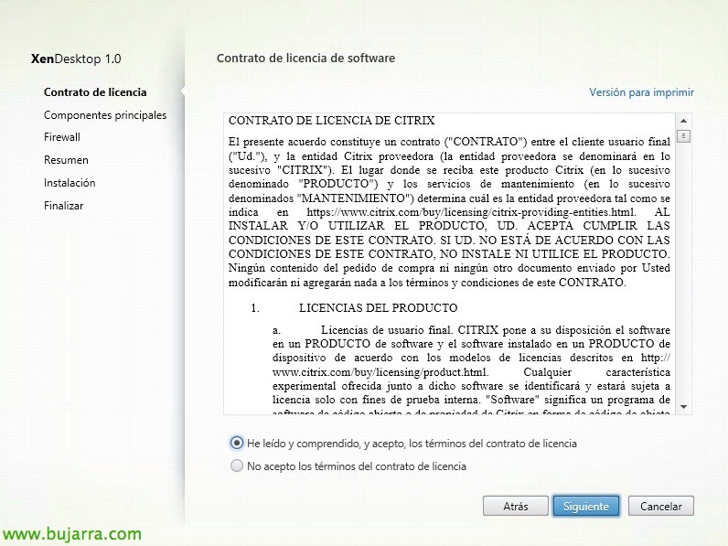The image size is (728, 546).
Task: Cancel the installation with Cancelar
Action: click(660, 506)
